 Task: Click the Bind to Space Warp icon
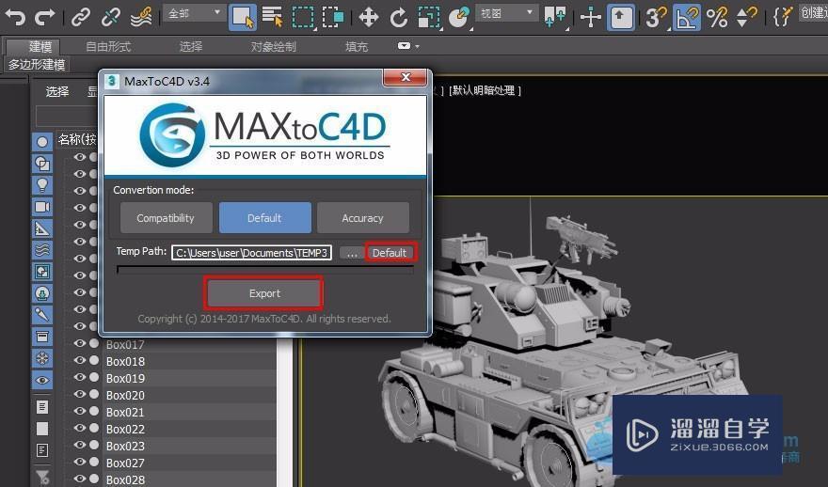pos(141,17)
